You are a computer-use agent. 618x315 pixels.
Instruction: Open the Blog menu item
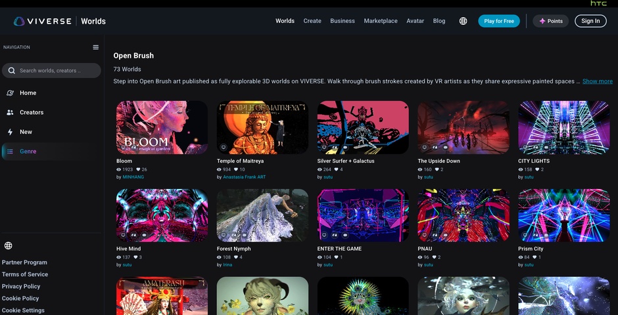pyautogui.click(x=439, y=21)
